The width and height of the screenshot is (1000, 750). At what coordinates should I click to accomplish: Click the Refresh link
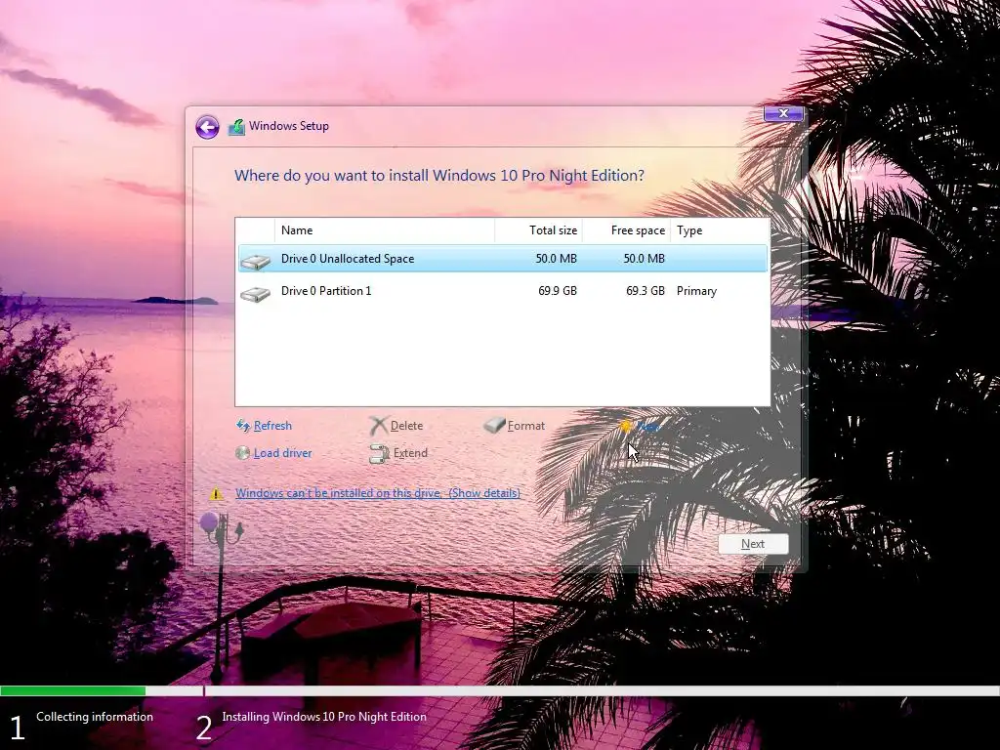272,426
